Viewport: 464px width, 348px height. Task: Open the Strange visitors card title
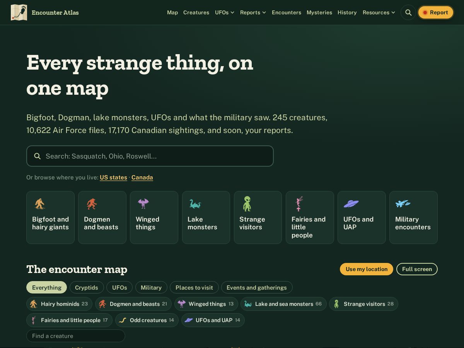pyautogui.click(x=252, y=223)
